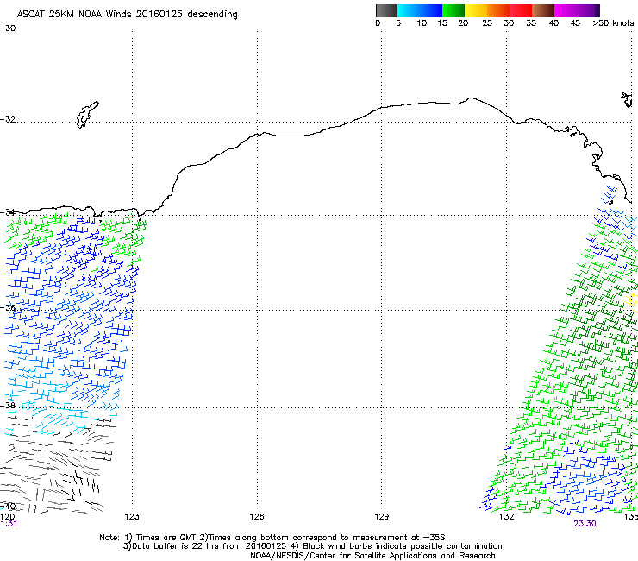The width and height of the screenshot is (638, 561).
Task: Click the 1:31 swath time label
Action: (x=9, y=524)
